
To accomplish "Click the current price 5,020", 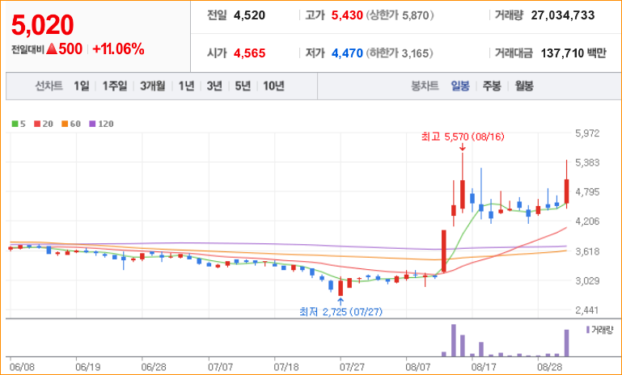I will (42, 24).
